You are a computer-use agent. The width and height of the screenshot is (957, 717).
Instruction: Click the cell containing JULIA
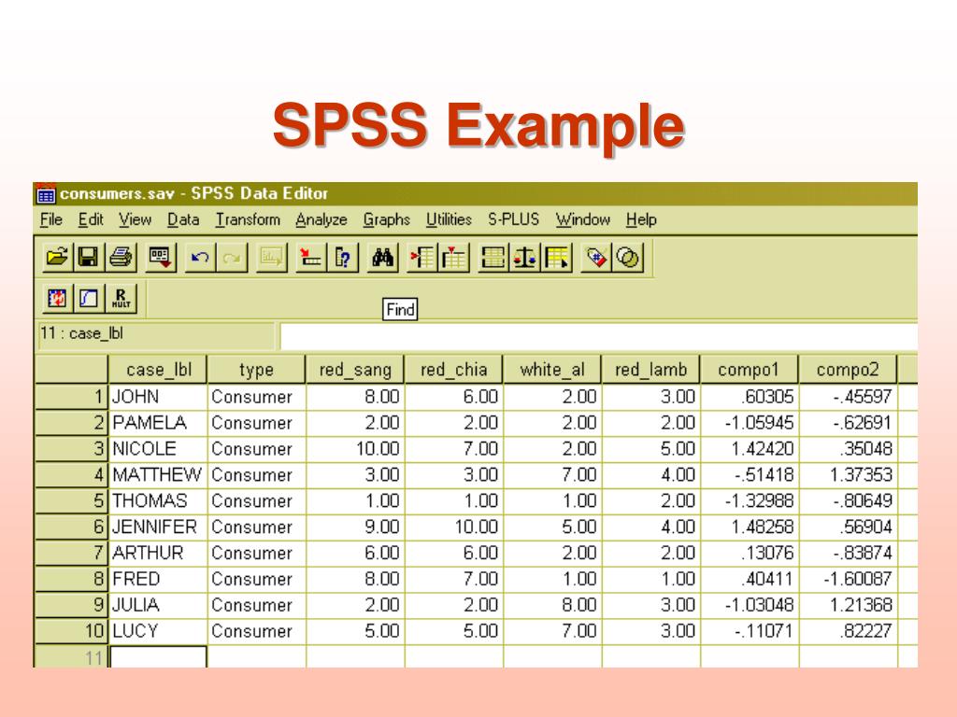pyautogui.click(x=158, y=604)
